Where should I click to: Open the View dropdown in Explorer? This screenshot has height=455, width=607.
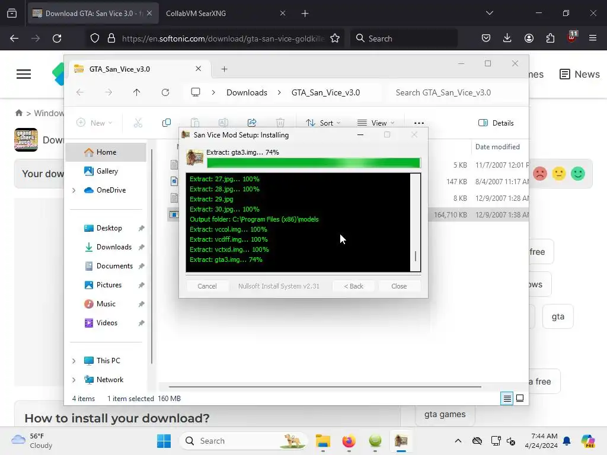click(x=375, y=123)
